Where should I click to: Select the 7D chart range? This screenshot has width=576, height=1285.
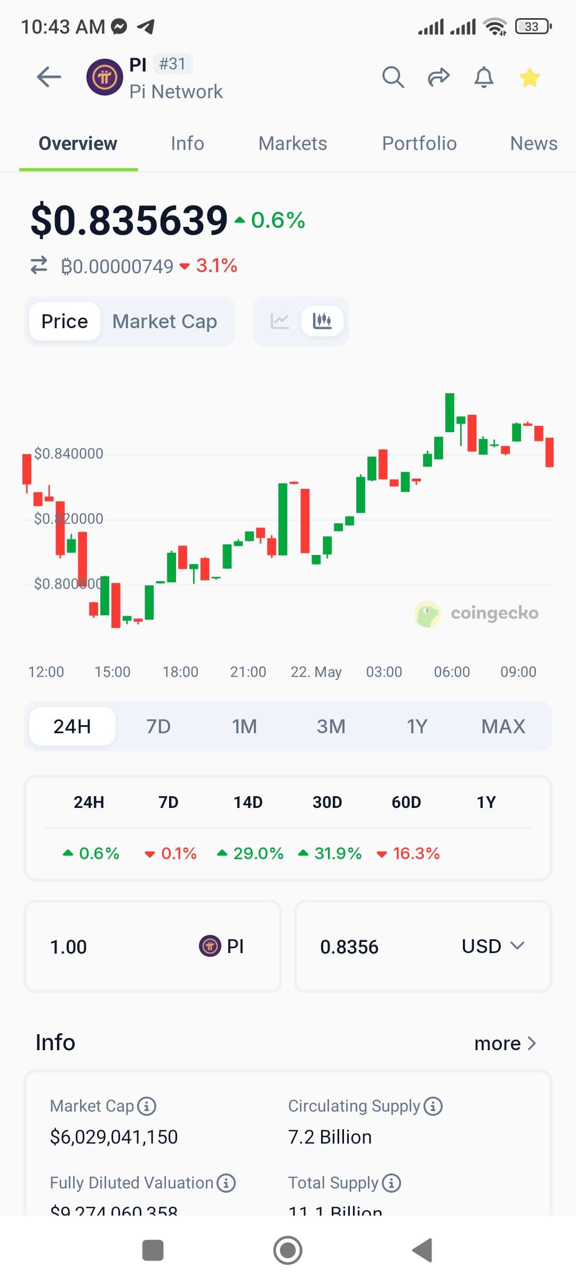click(158, 726)
